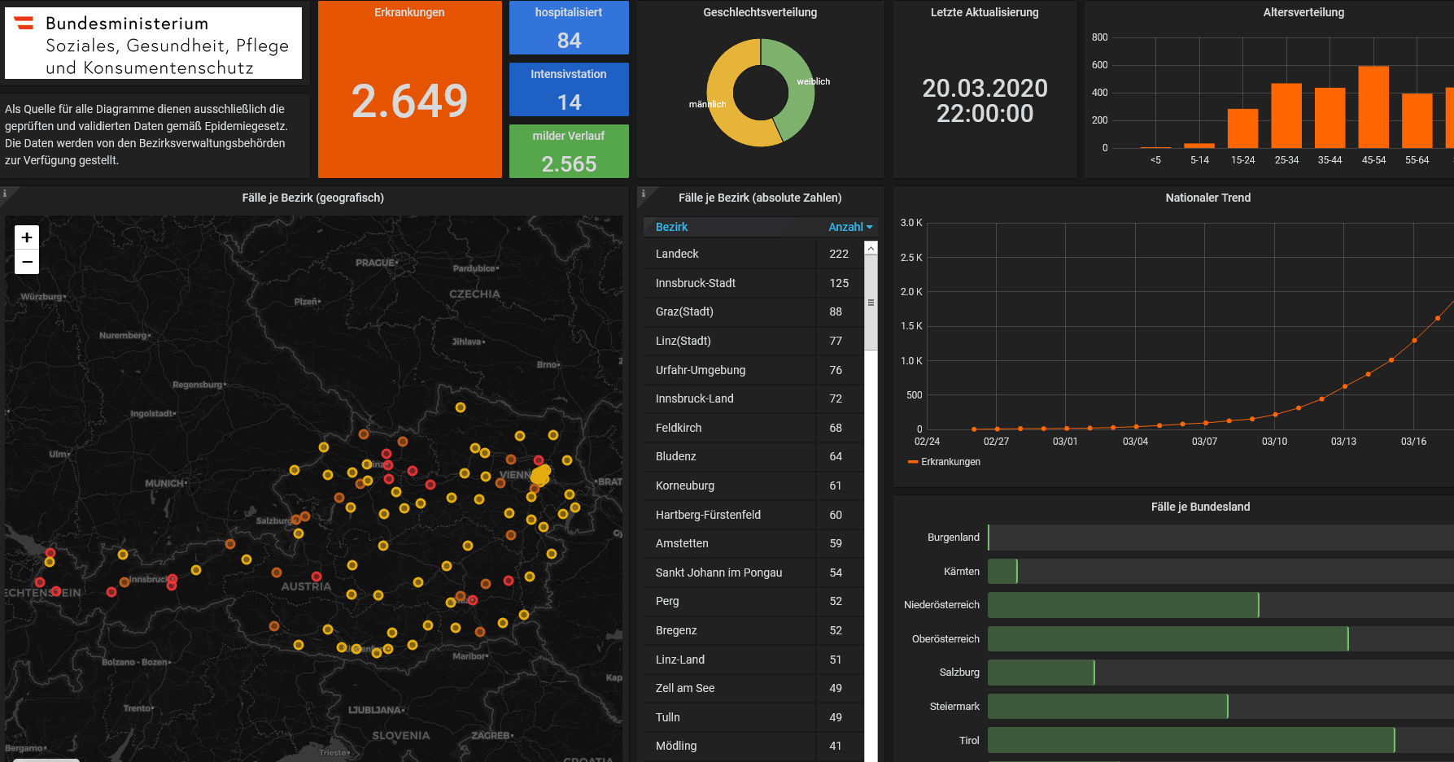
Task: Select the Tulln row
Action: point(753,717)
